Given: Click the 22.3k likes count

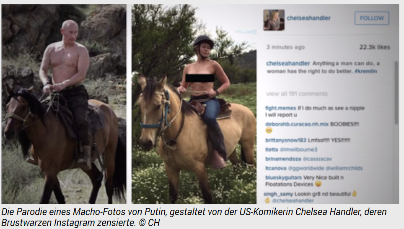Looking at the screenshot, I should [375, 47].
